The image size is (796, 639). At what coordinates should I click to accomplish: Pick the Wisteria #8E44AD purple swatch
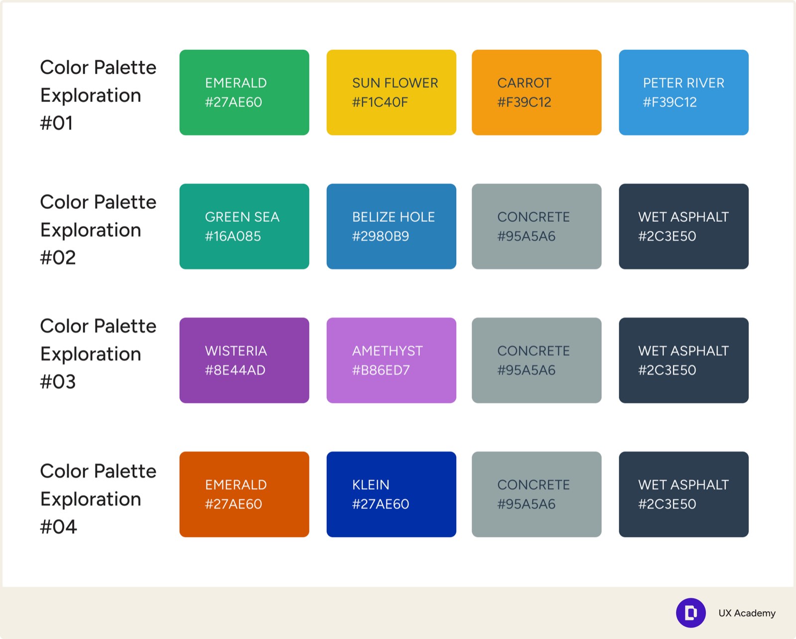pyautogui.click(x=244, y=361)
